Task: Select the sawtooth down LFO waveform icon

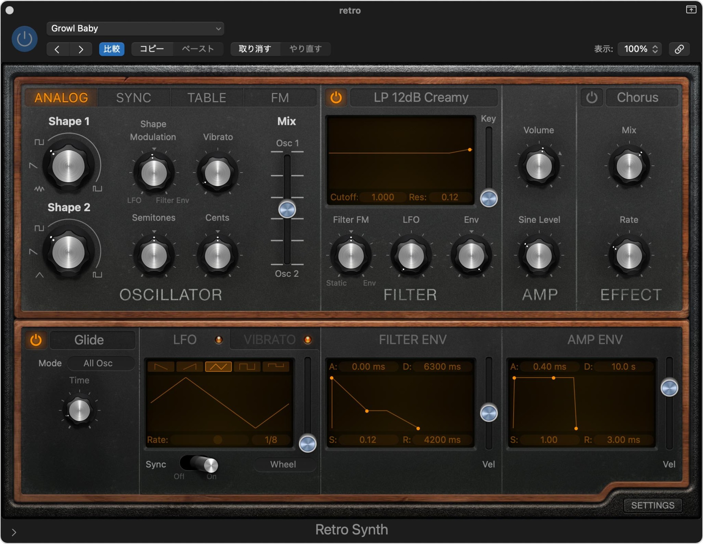Action: click(161, 367)
